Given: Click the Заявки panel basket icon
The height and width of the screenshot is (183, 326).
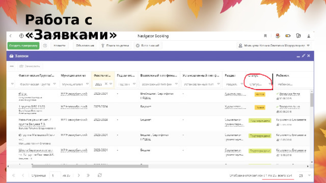Looking at the screenshot, I should 11,56.
